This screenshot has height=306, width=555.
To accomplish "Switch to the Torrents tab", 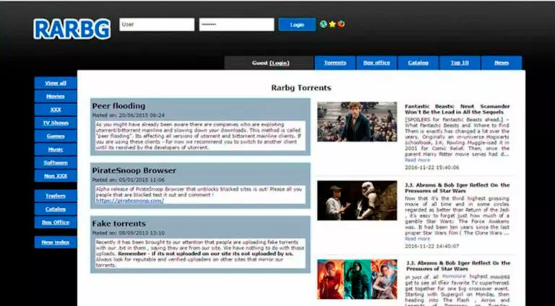I will [335, 63].
